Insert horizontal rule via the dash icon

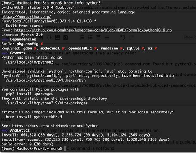point(107,37)
